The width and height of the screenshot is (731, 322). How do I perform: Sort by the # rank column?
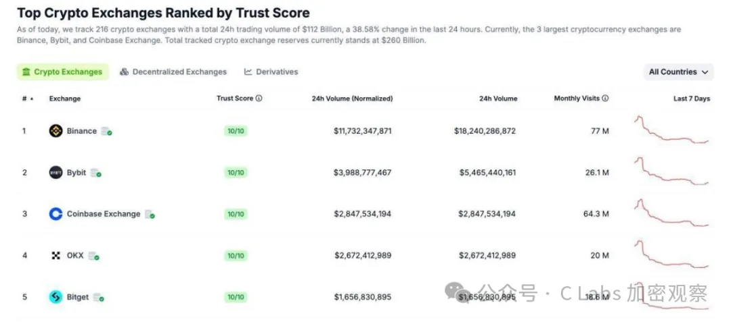click(27, 99)
